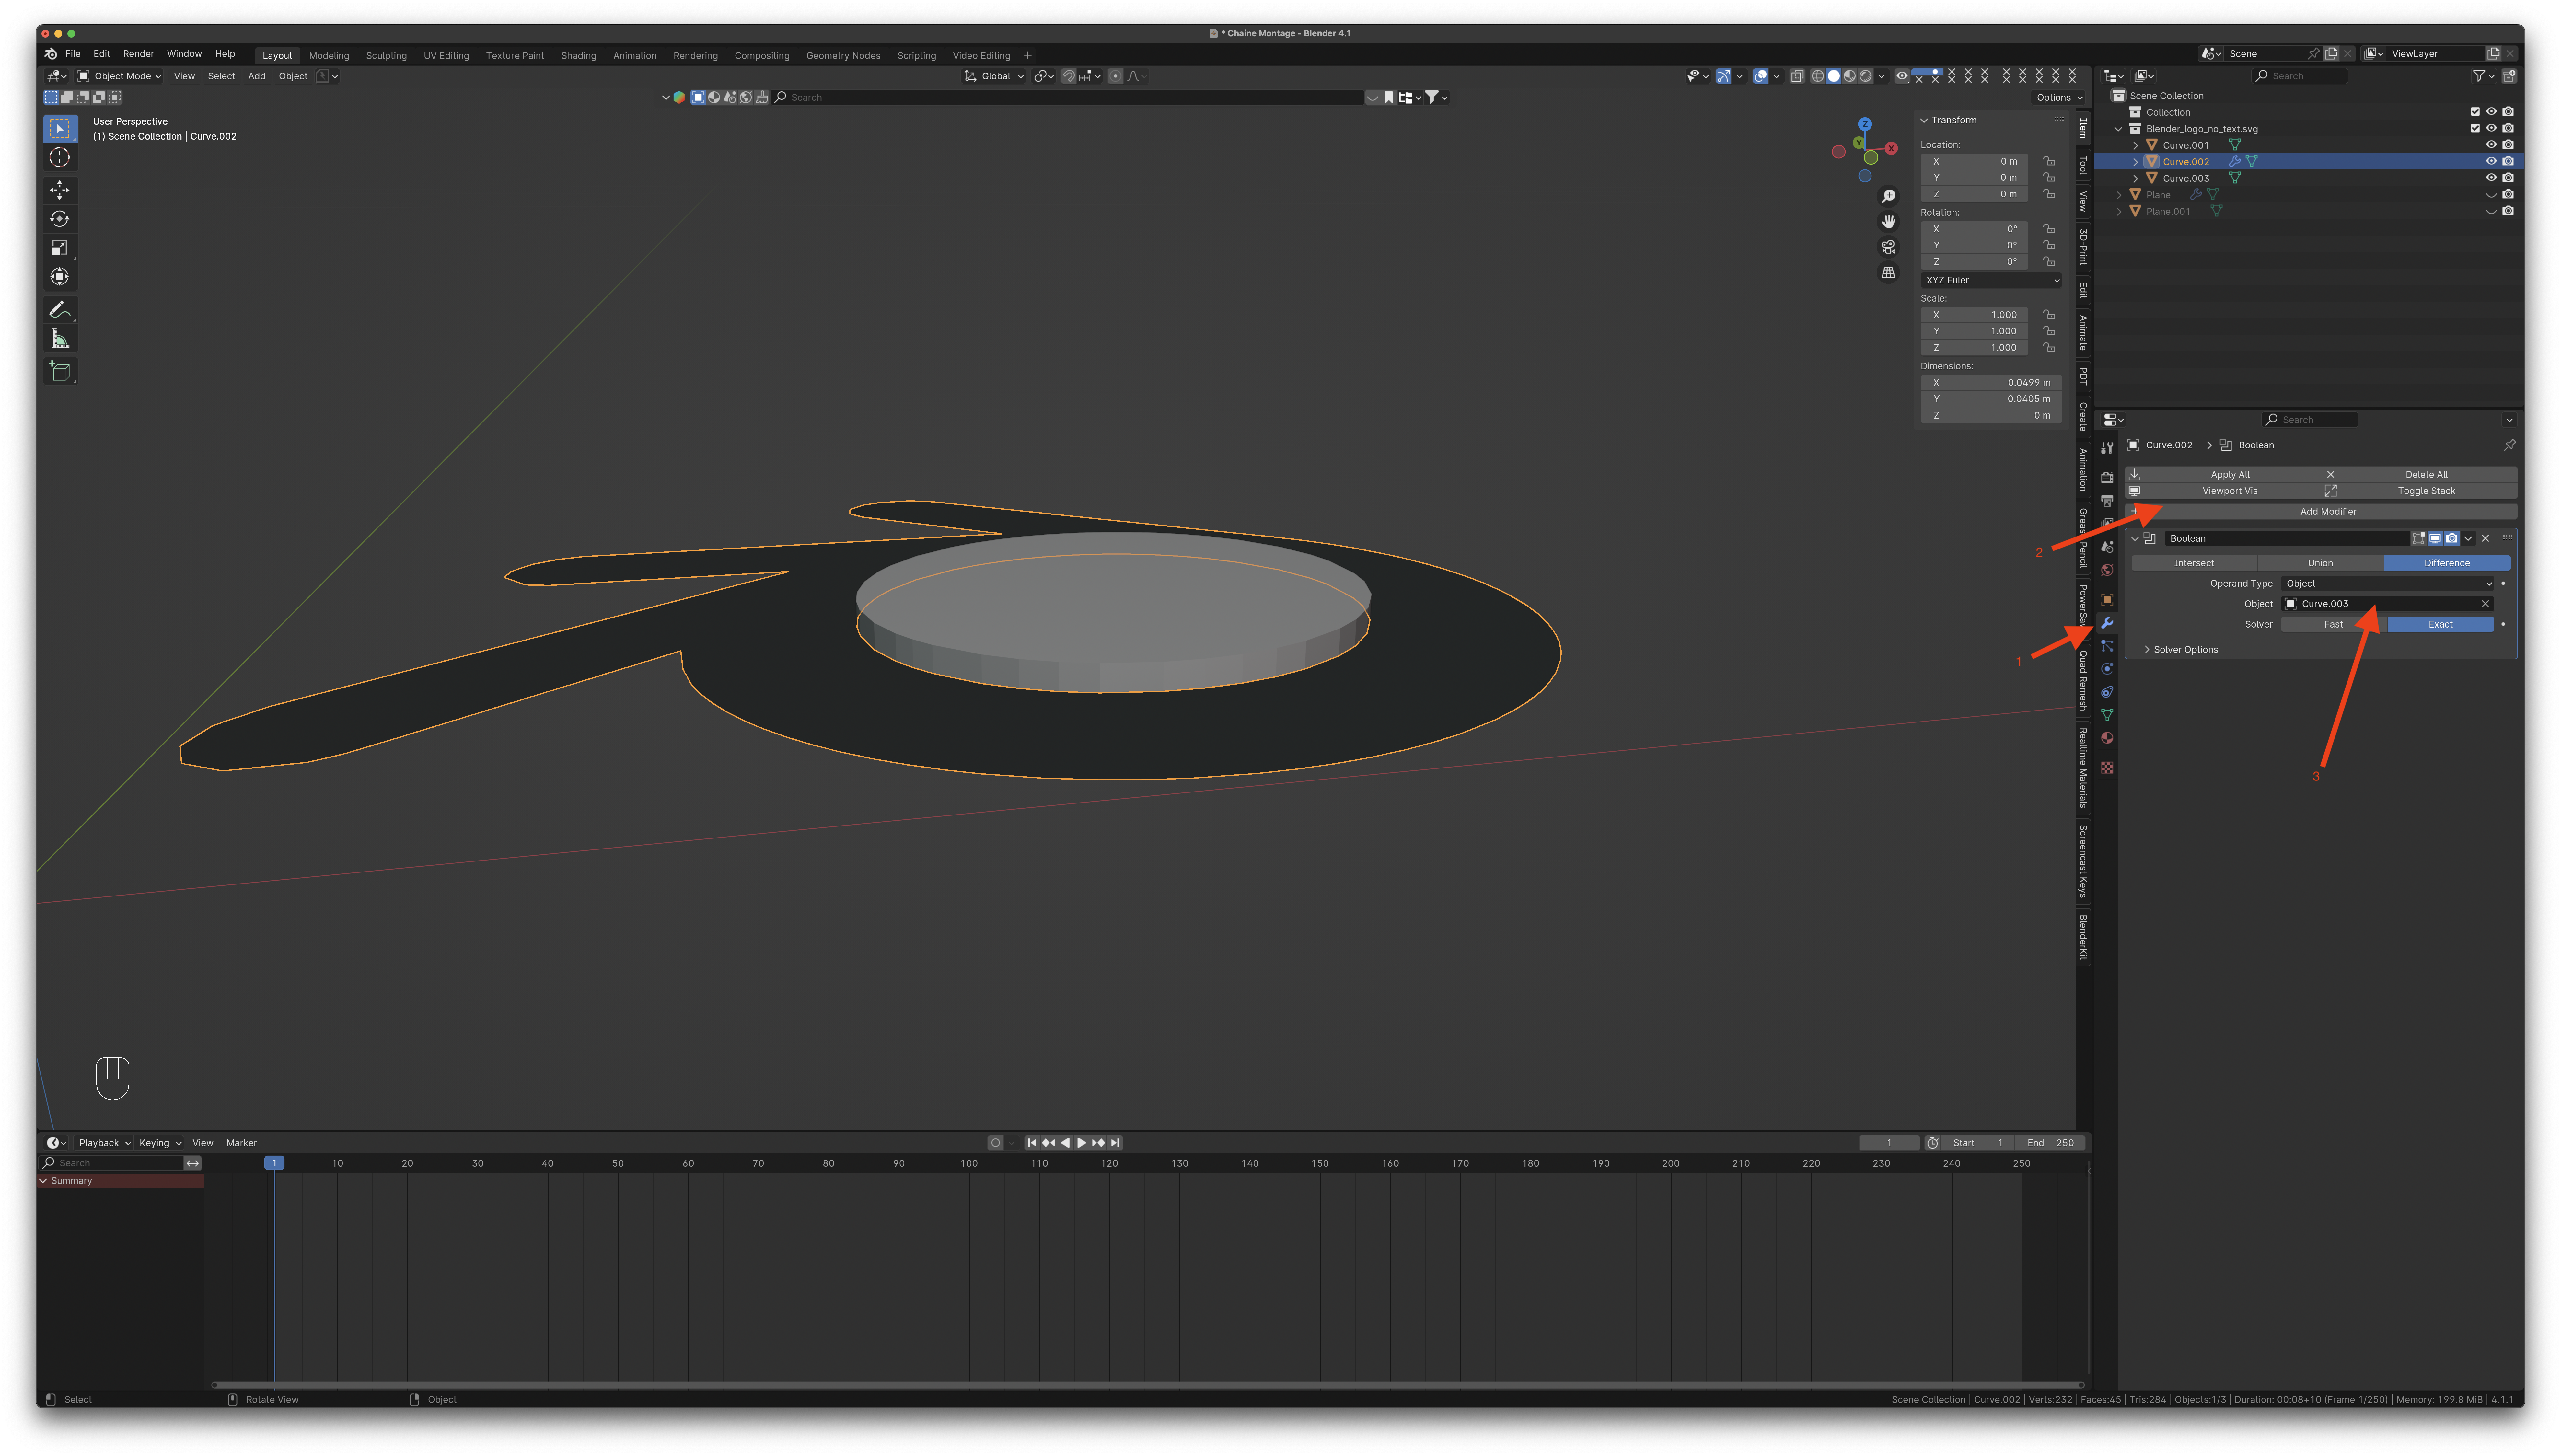Open the Texture properties tab
This screenshot has height=1456, width=2561.
tap(2107, 768)
